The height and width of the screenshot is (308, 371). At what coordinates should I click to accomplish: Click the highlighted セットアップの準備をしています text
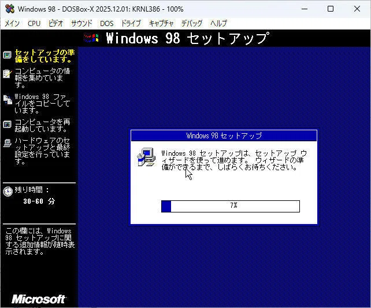[x=44, y=56]
